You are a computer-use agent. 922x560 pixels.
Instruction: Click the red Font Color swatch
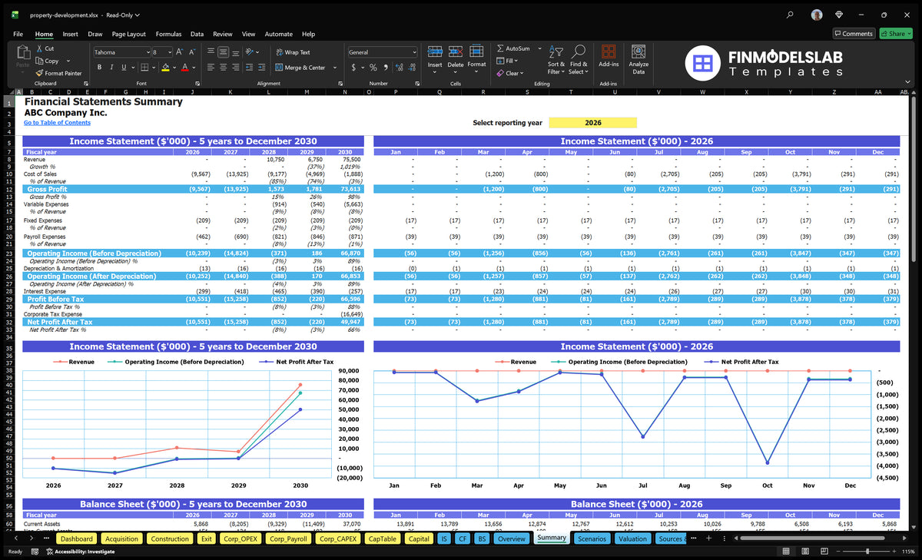pyautogui.click(x=184, y=68)
